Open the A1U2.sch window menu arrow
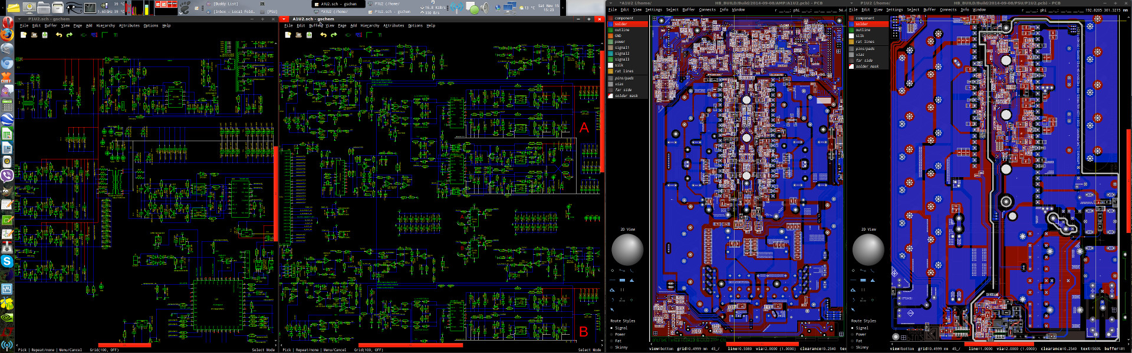1132x353 pixels. (285, 19)
